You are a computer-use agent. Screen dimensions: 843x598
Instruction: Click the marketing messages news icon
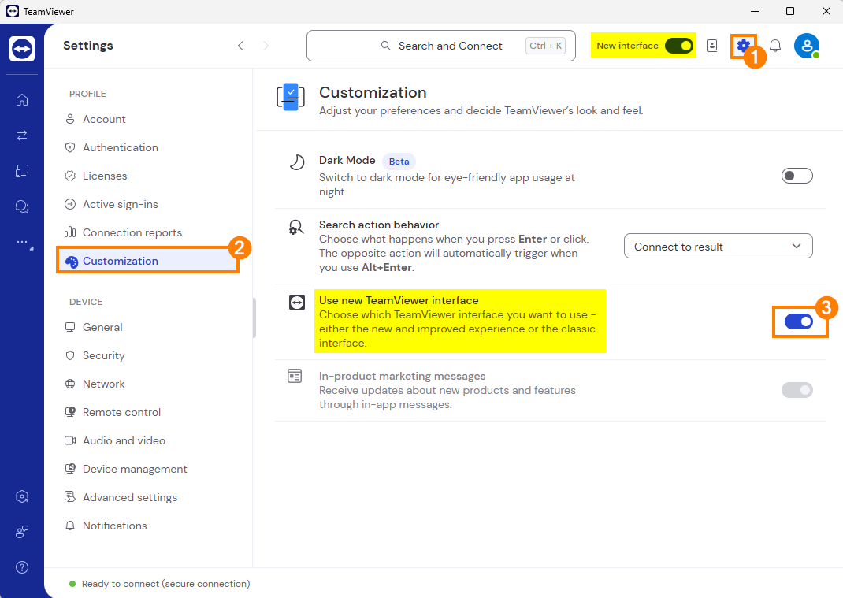(x=295, y=376)
